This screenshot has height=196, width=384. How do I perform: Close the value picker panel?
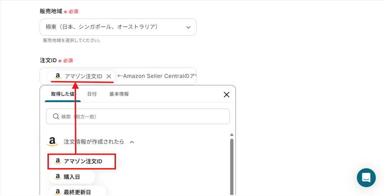click(x=226, y=95)
